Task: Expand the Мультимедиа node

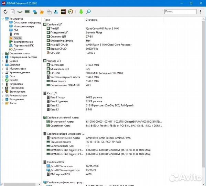Action: [3, 69]
